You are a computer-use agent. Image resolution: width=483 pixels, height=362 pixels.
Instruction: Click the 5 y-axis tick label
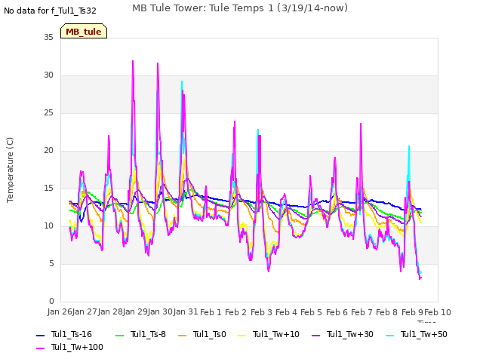(51, 263)
